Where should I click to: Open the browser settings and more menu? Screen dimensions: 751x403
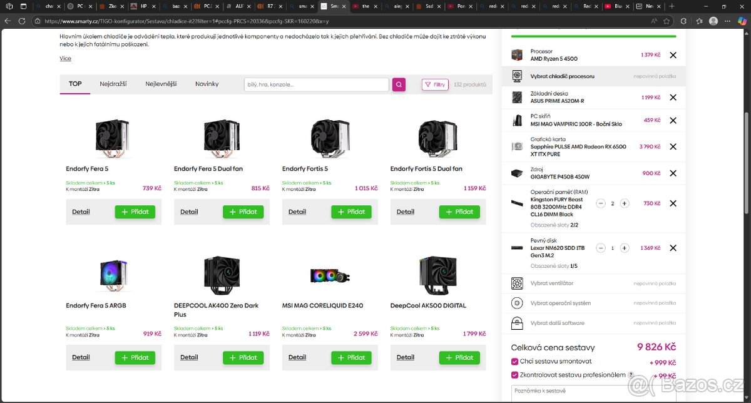coord(728,21)
